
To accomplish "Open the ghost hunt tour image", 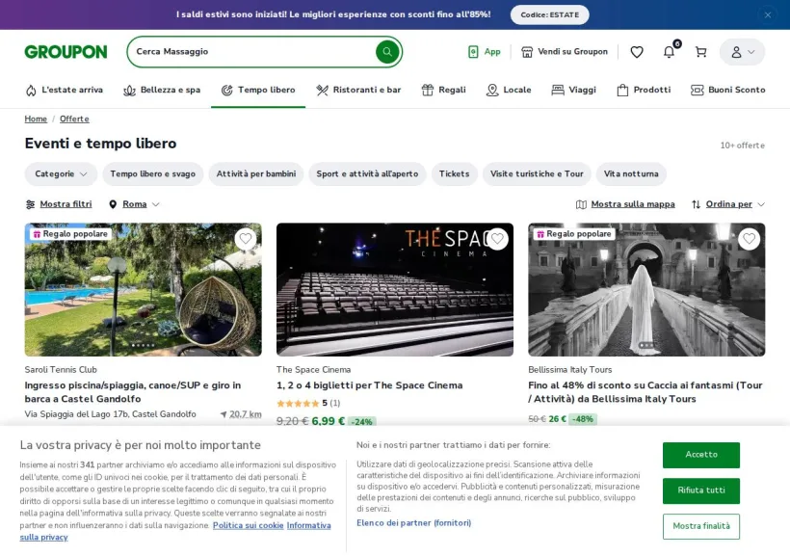I will [x=646, y=290].
